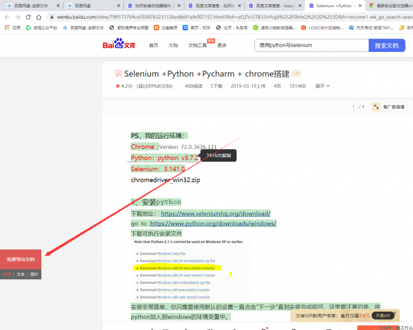The width and height of the screenshot is (413, 330).
Task: Open the seleniumhq.org download link
Action: pos(216,213)
